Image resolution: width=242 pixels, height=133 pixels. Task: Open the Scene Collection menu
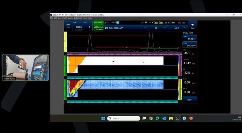click(x=75, y=18)
